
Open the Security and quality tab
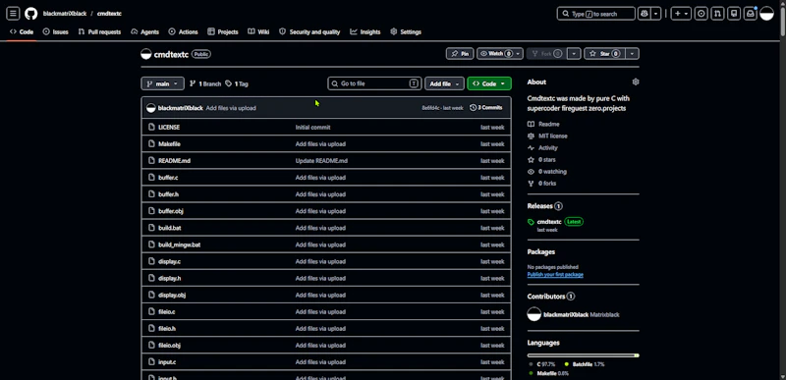click(309, 32)
